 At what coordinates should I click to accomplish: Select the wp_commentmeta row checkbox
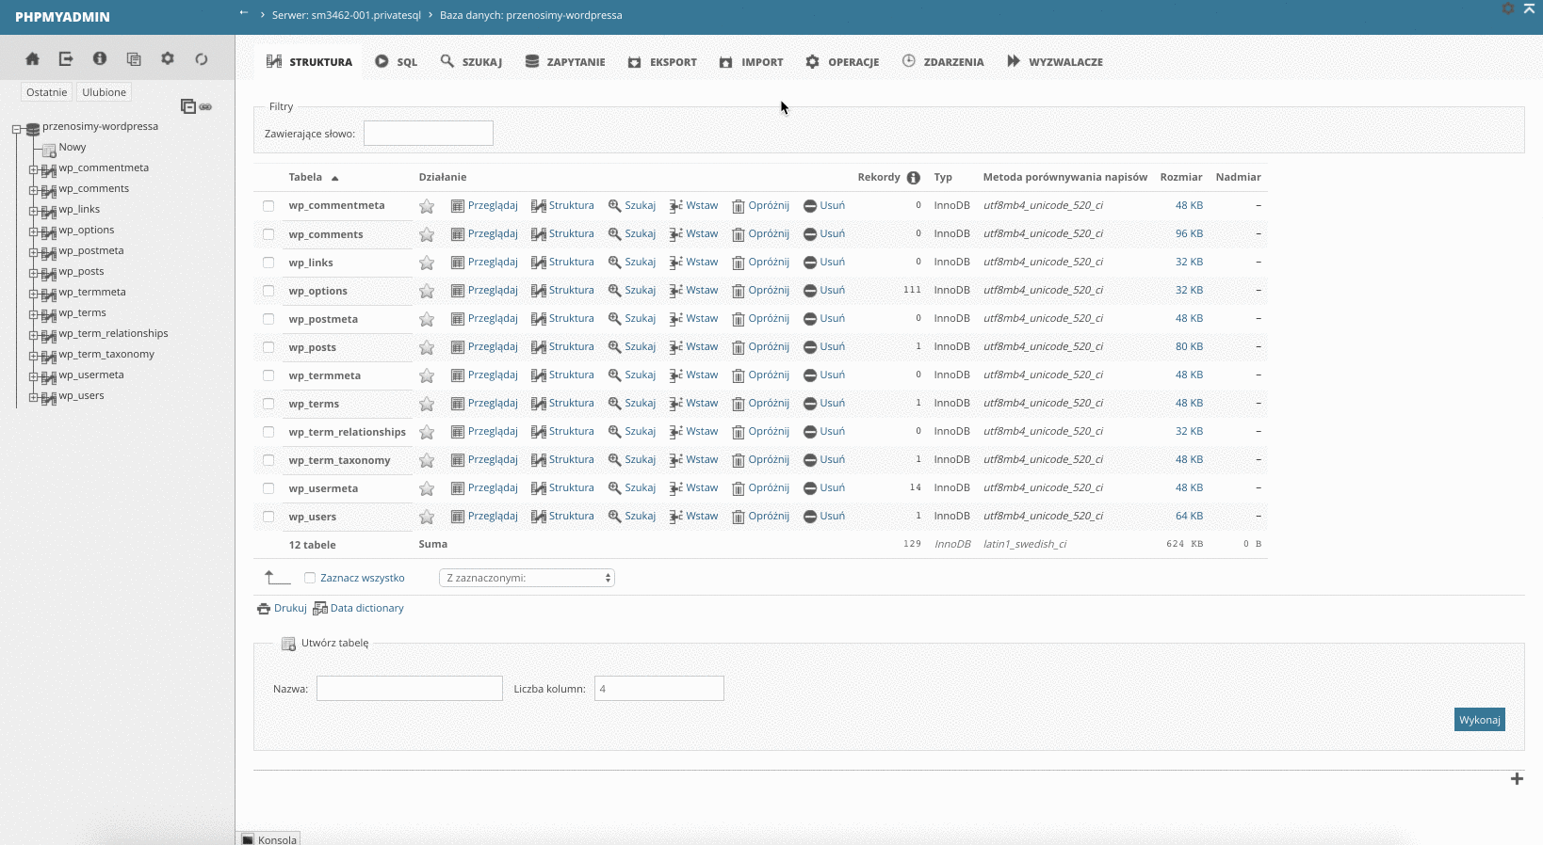[268, 206]
